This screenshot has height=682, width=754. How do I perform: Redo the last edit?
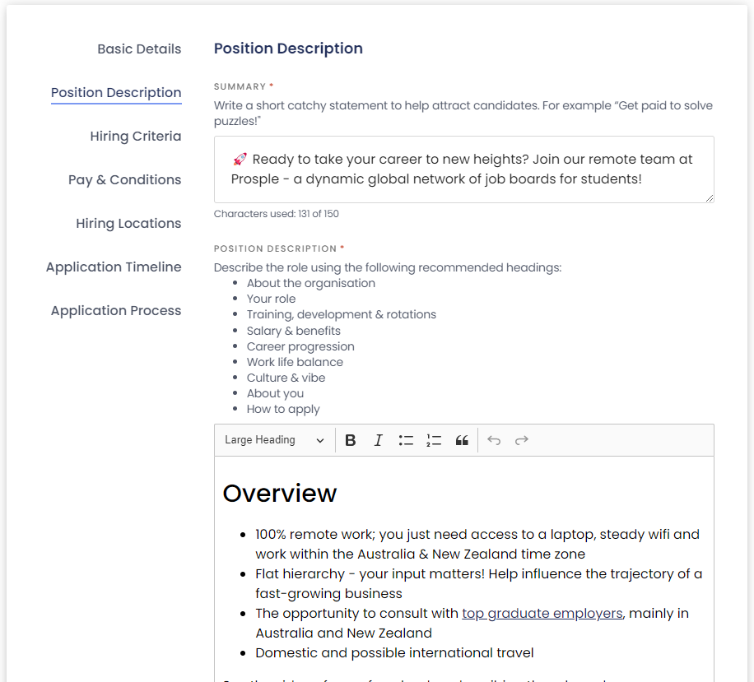(521, 440)
